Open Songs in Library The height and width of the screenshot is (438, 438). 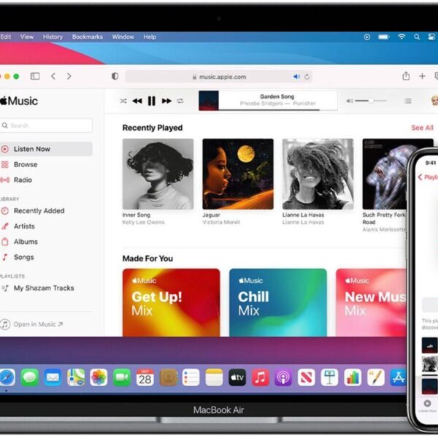click(18, 257)
